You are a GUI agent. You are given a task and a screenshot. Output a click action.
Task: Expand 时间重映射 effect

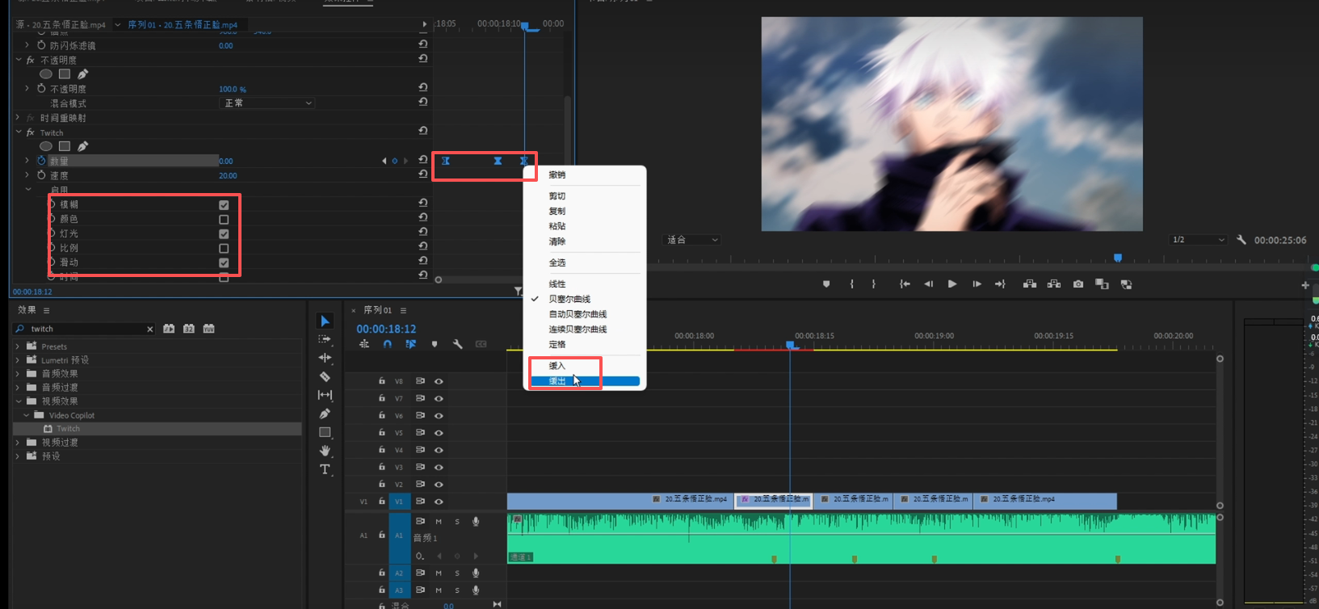coord(19,118)
